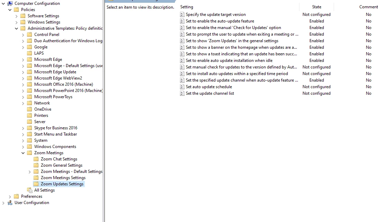This screenshot has height=222, width=378.
Task: Select Microsoft PowerToys tree item
Action: tap(53, 97)
